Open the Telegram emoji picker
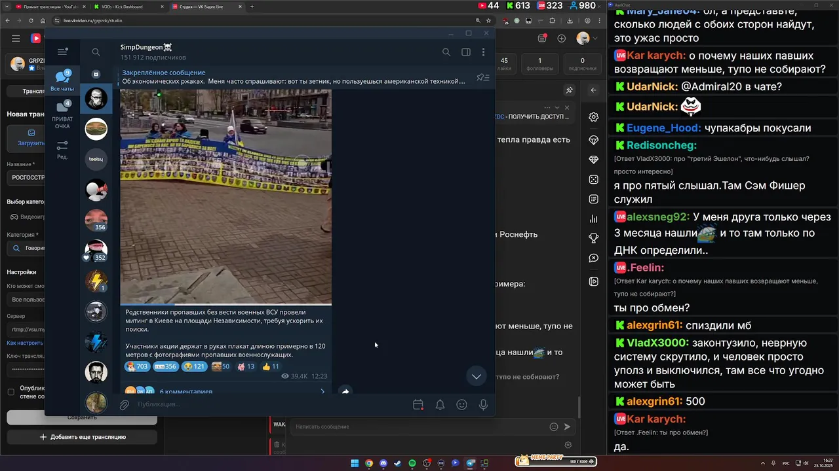Screen dimensions: 839x471 461,405
